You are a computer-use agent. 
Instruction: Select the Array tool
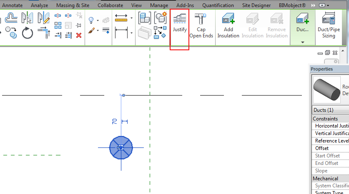[x=58, y=25]
